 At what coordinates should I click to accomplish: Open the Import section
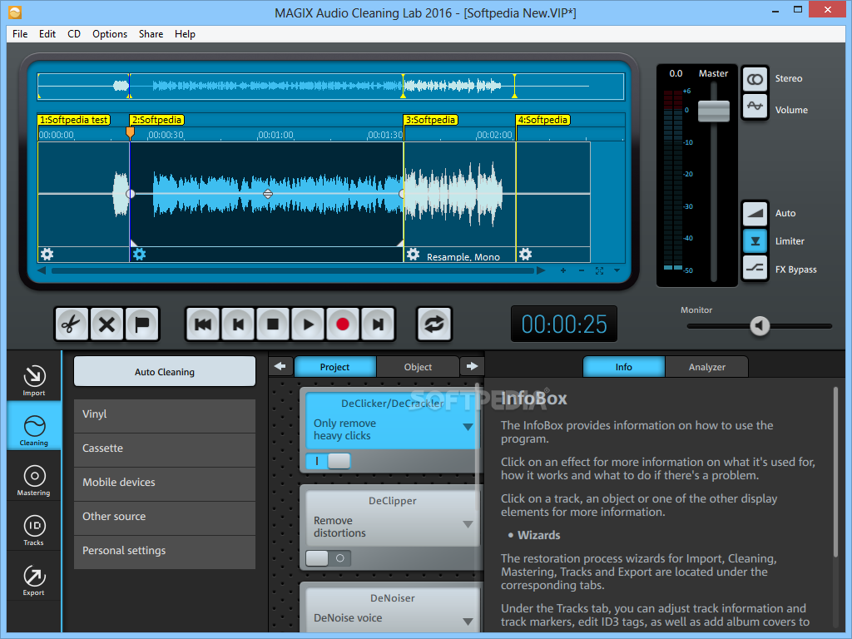tap(33, 380)
